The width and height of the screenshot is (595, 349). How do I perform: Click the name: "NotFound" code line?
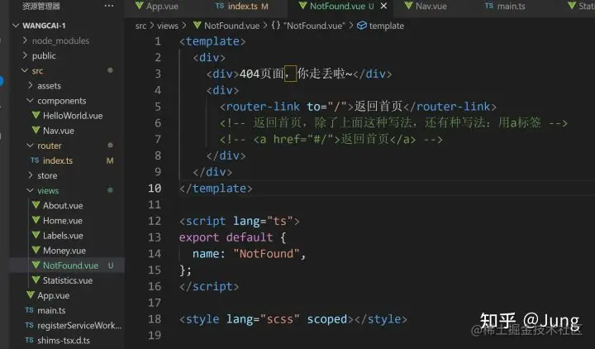pyautogui.click(x=249, y=254)
